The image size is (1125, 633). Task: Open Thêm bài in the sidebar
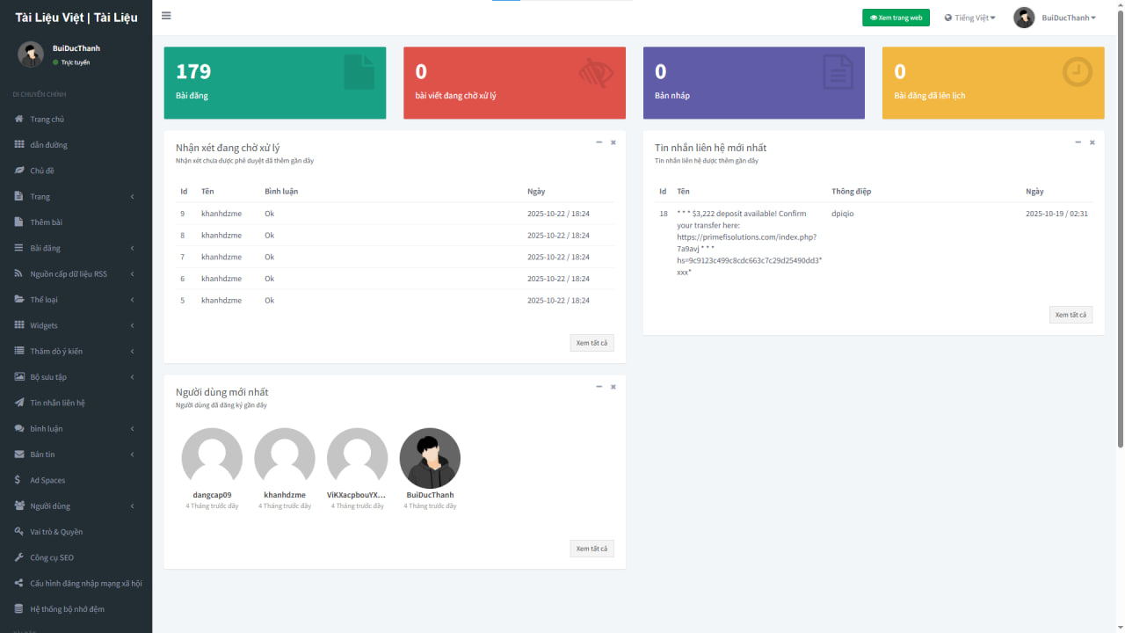(x=47, y=222)
